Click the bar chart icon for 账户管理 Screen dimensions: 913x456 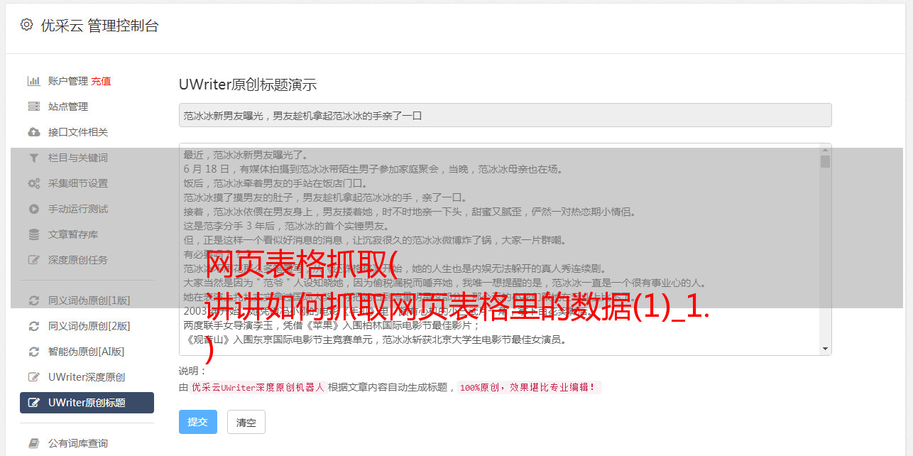33,81
